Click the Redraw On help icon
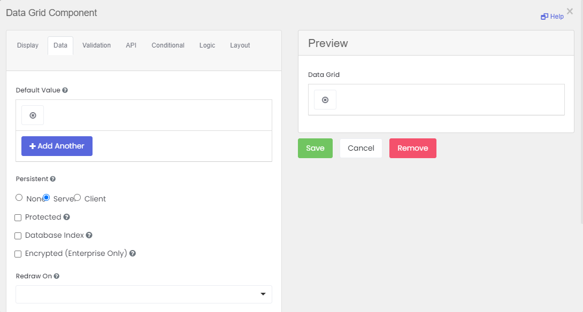This screenshot has height=312, width=583. [57, 276]
